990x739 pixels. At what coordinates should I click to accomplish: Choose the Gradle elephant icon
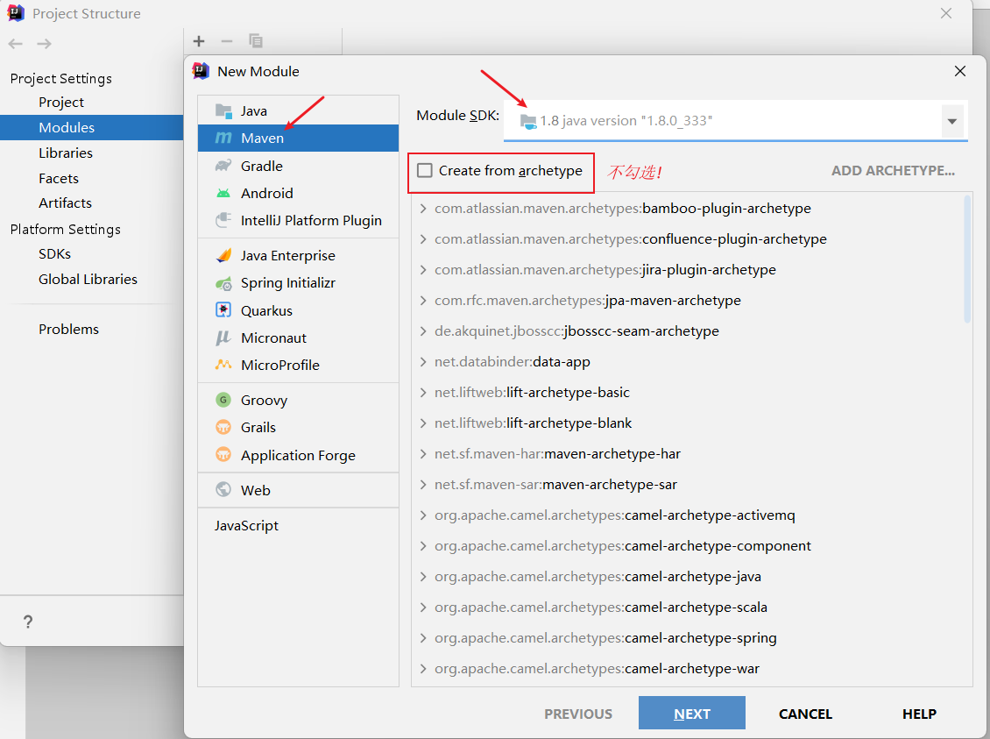[223, 166]
